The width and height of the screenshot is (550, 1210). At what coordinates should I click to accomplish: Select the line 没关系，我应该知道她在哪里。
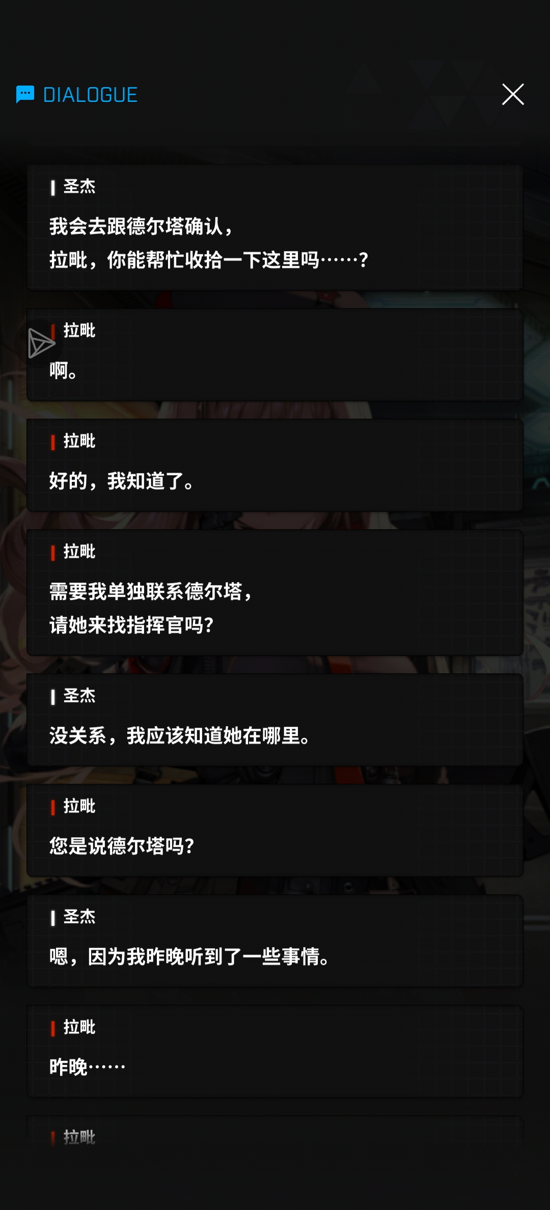[x=275, y=720]
